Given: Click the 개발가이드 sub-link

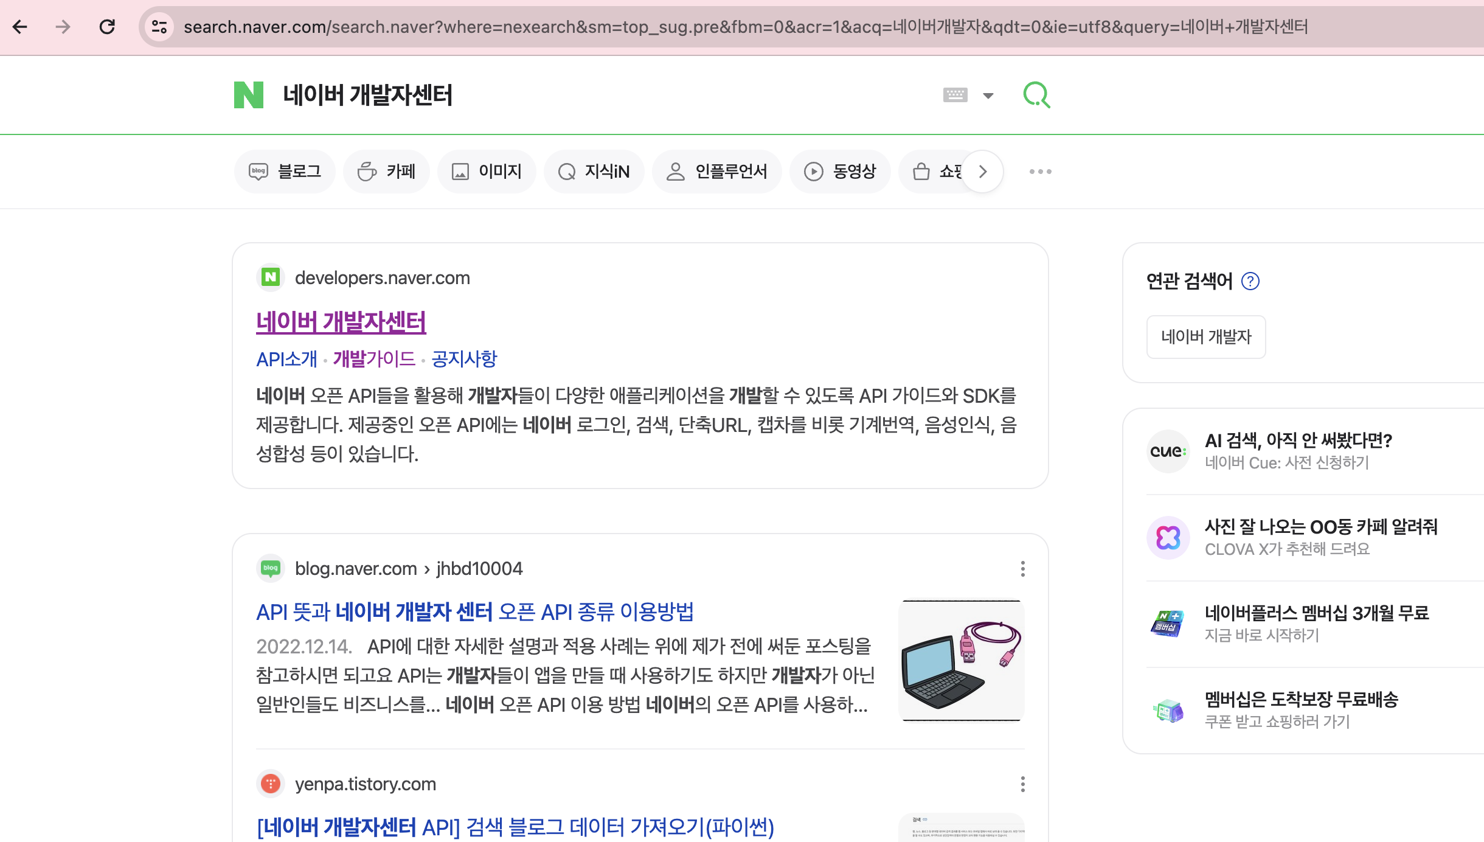Looking at the screenshot, I should pos(374,359).
